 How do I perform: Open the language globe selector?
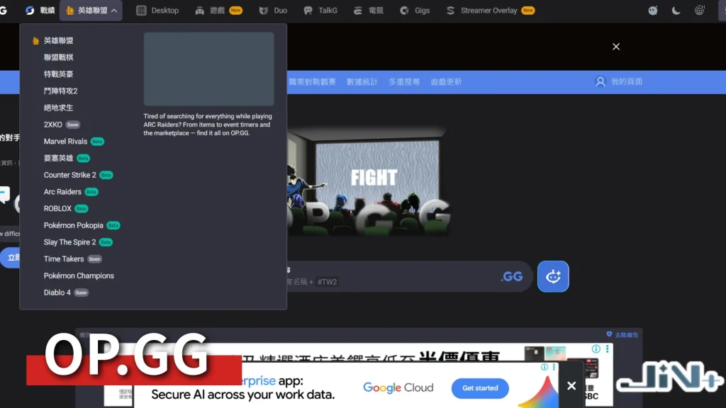(x=700, y=10)
